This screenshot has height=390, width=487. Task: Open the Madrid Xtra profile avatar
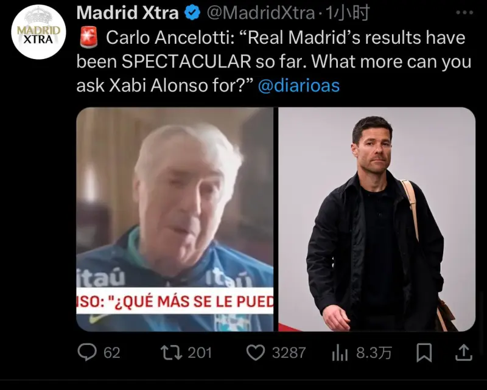tap(38, 32)
